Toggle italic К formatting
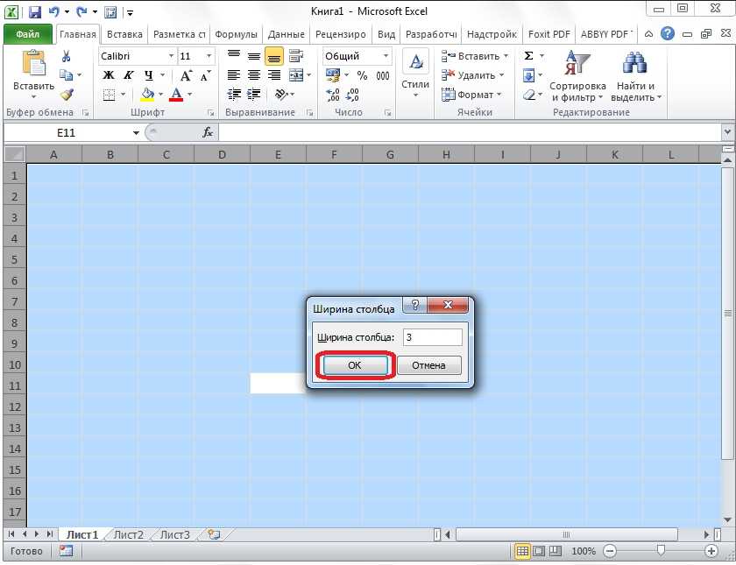The height and width of the screenshot is (565, 736). (x=128, y=75)
